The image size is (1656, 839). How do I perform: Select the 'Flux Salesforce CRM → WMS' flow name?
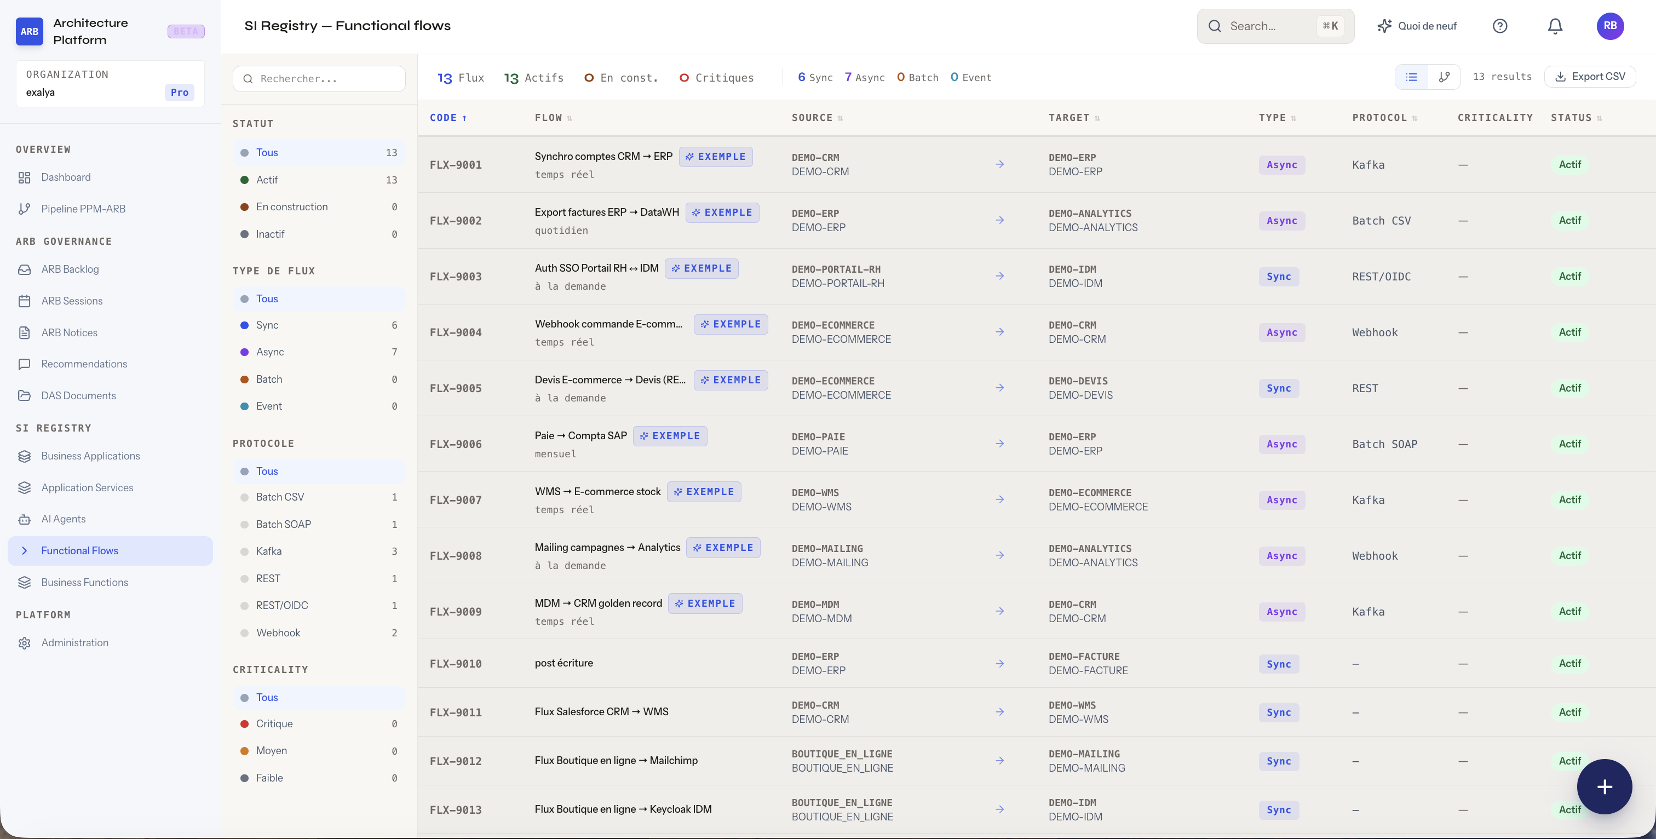pos(602,712)
